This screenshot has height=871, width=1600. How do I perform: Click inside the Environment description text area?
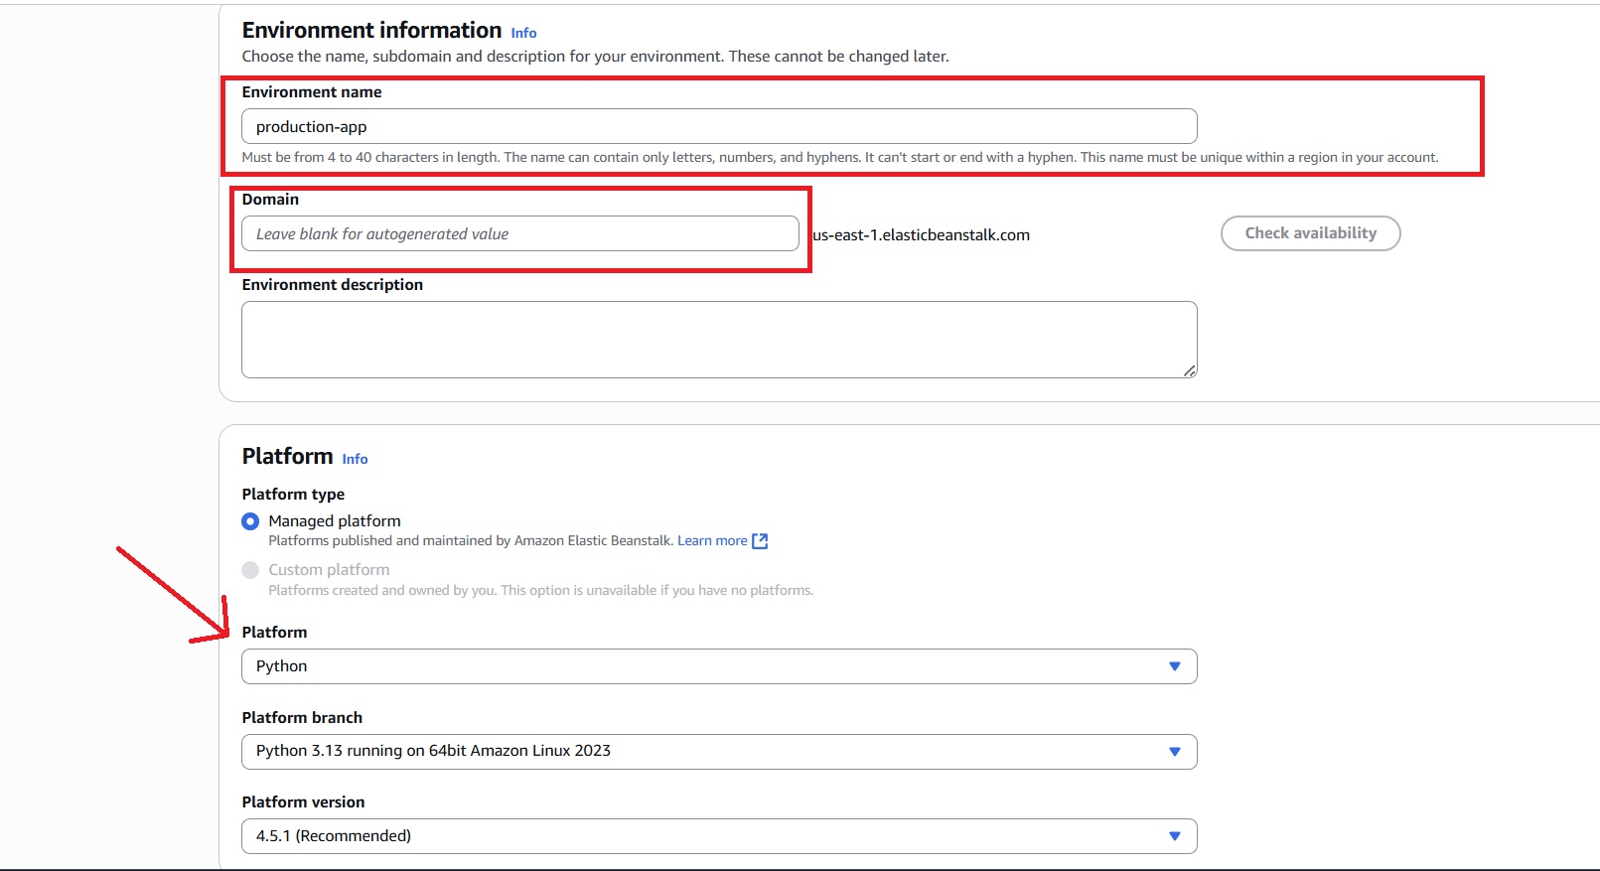[719, 340]
